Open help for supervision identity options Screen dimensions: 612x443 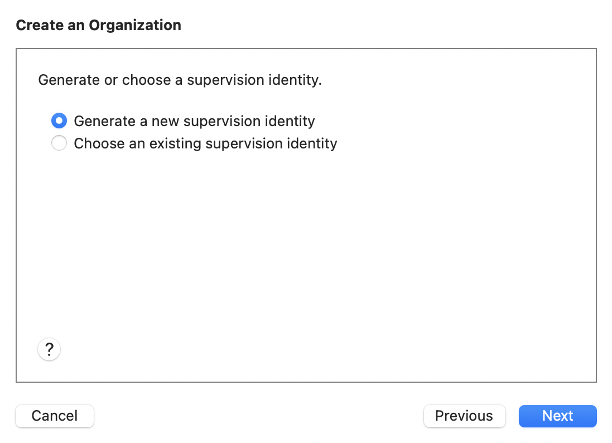(x=49, y=350)
